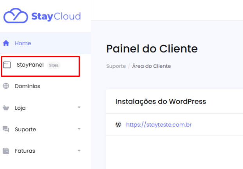Click the Painel do Cliente heading
Image resolution: width=243 pixels, height=169 pixels.
pyautogui.click(x=152, y=49)
